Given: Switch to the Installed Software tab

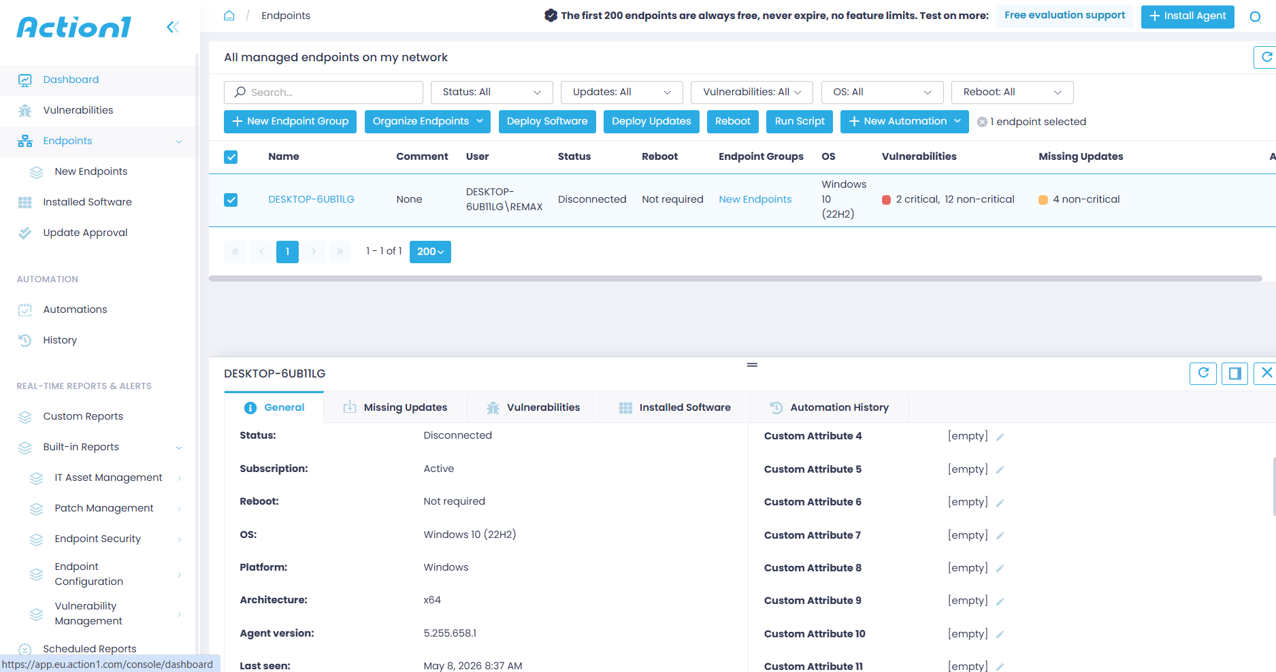Looking at the screenshot, I should [x=675, y=407].
